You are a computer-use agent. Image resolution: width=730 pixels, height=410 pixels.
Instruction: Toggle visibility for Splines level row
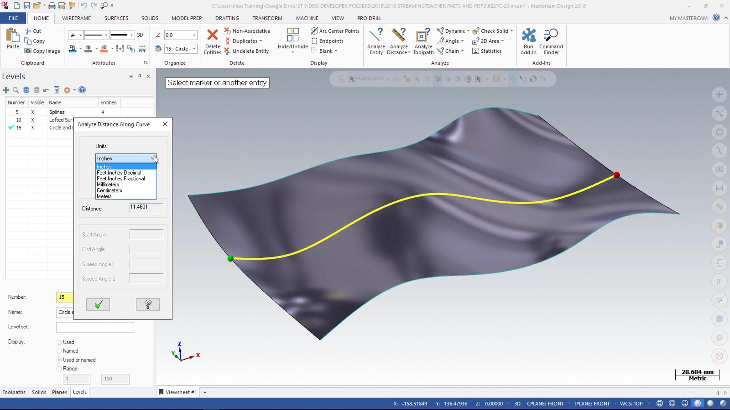32,112
